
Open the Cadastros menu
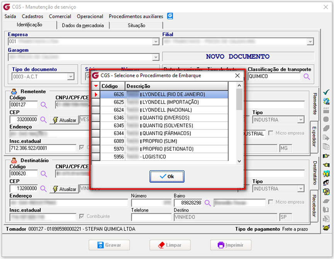tap(32, 16)
